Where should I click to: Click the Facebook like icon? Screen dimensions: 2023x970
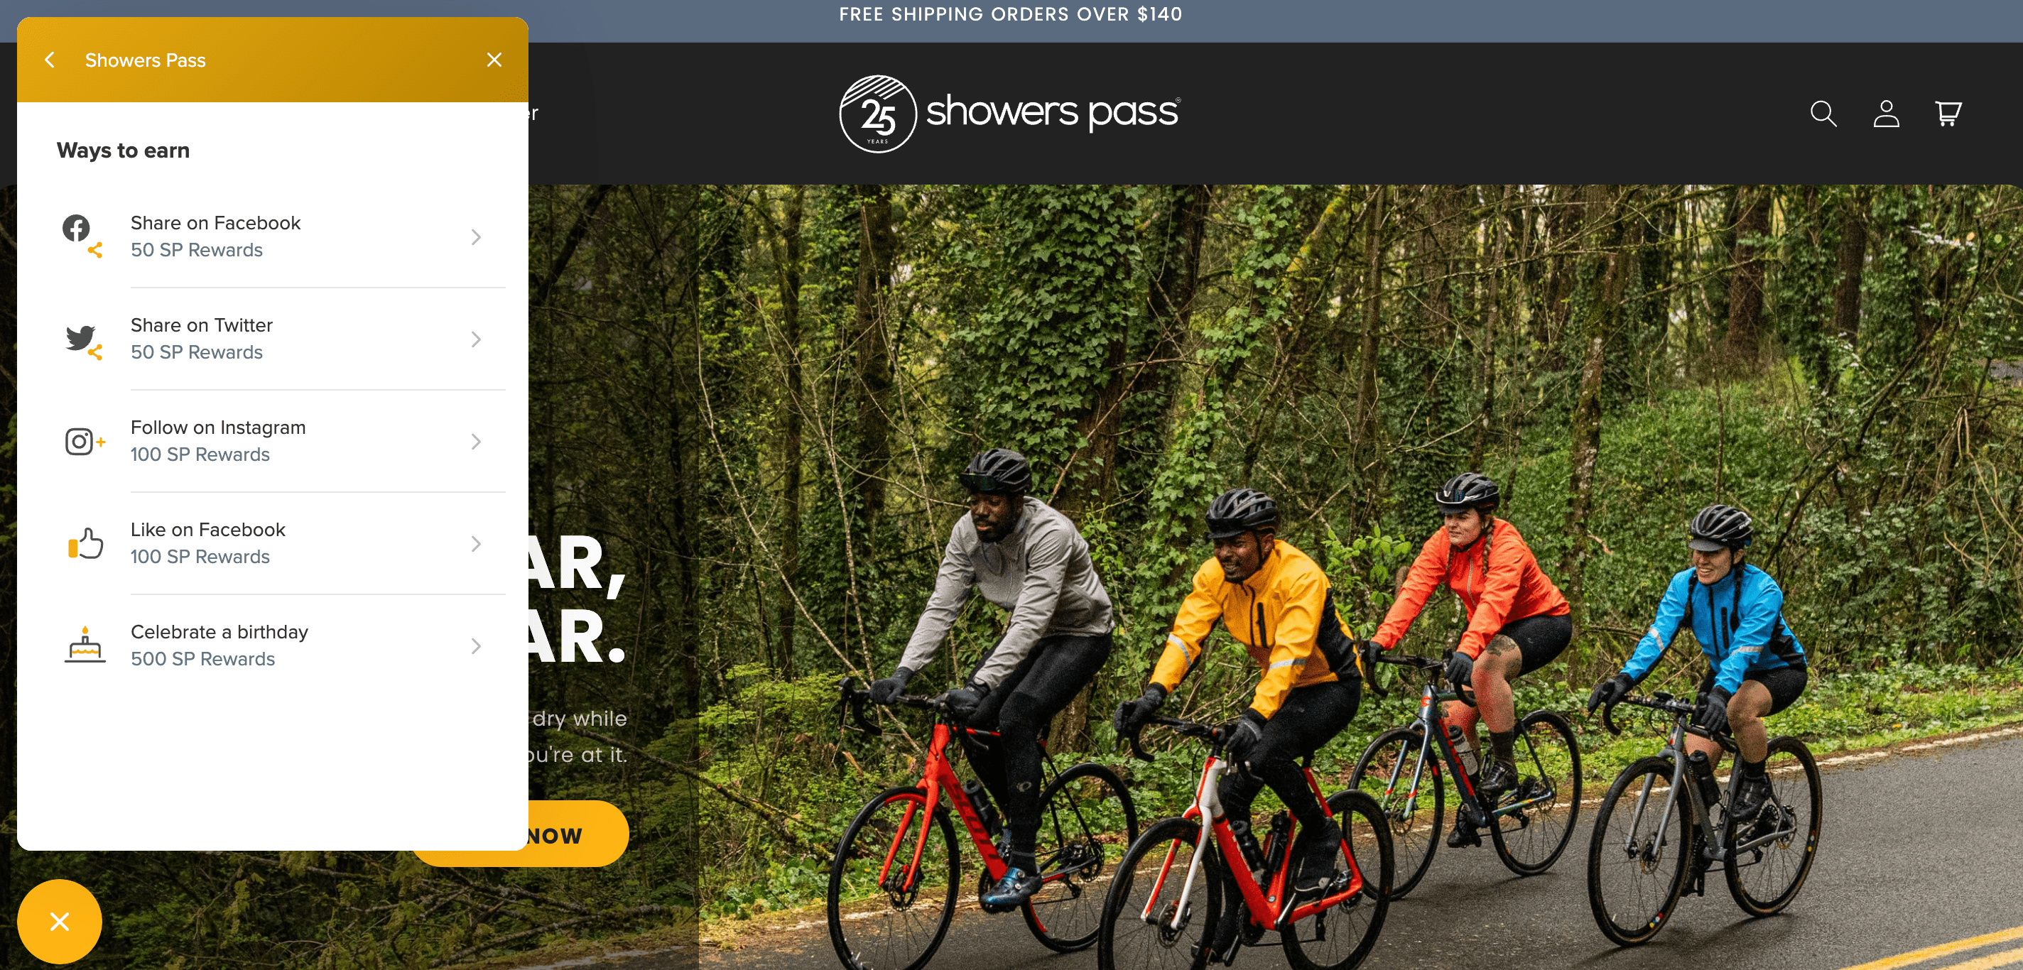[81, 543]
